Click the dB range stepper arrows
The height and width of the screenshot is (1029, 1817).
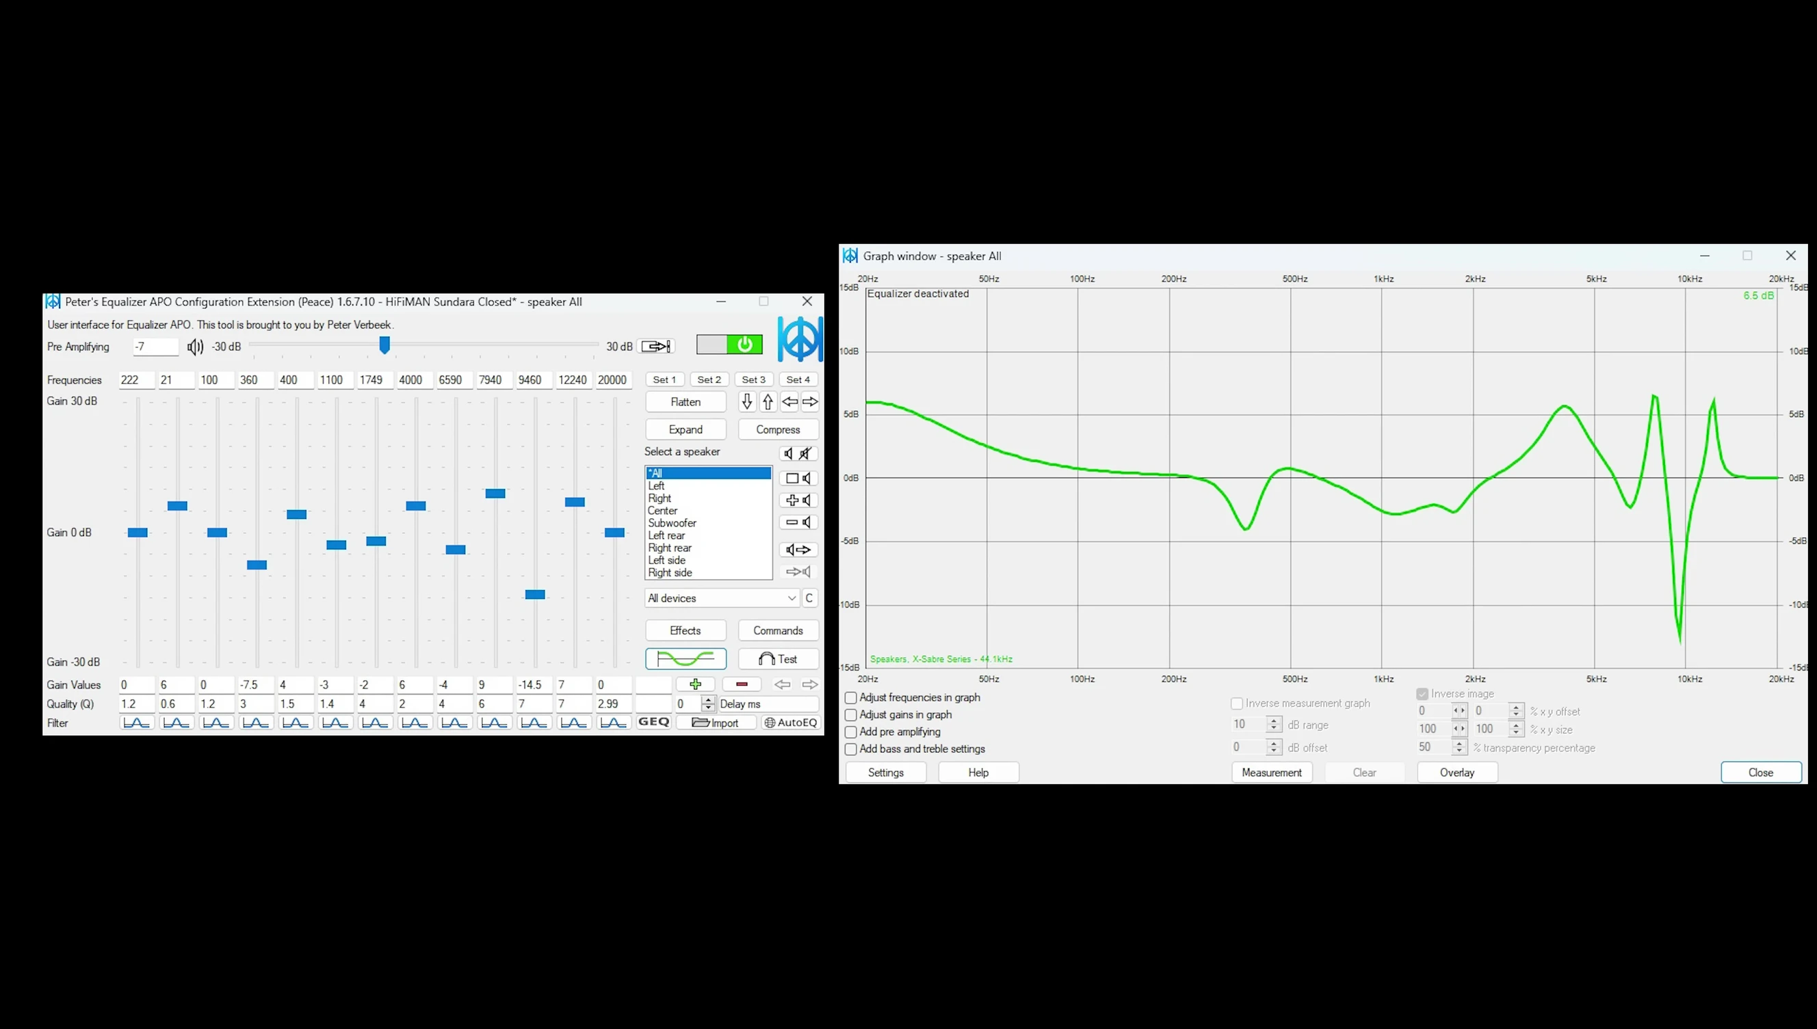tap(1274, 724)
